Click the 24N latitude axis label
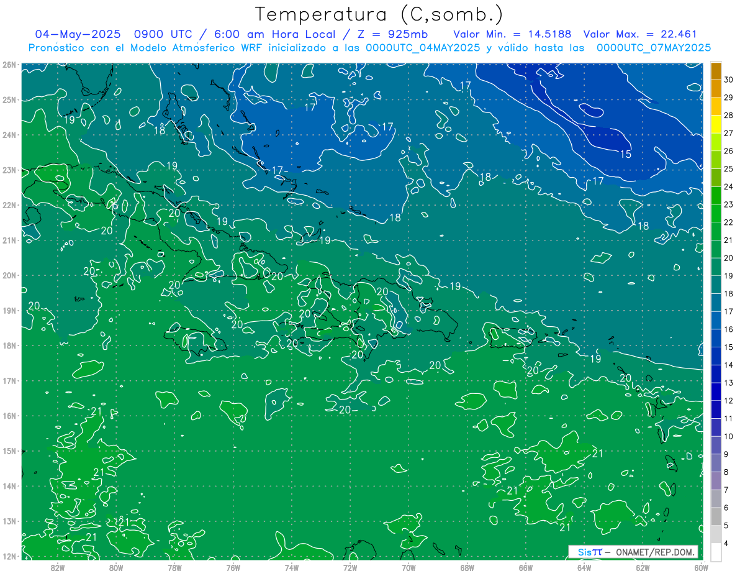745x576 pixels. coord(9,135)
